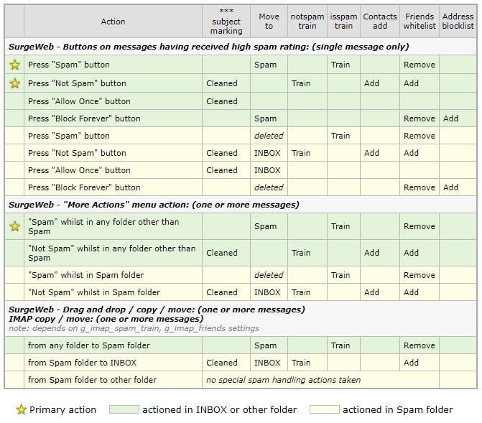The image size is (482, 423).
Task: Click "Spam" whilst in Spam folder row label
Action: pos(85,275)
